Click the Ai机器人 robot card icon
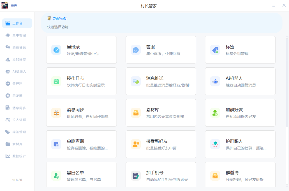The width and height of the screenshot is (289, 191). coord(215,81)
